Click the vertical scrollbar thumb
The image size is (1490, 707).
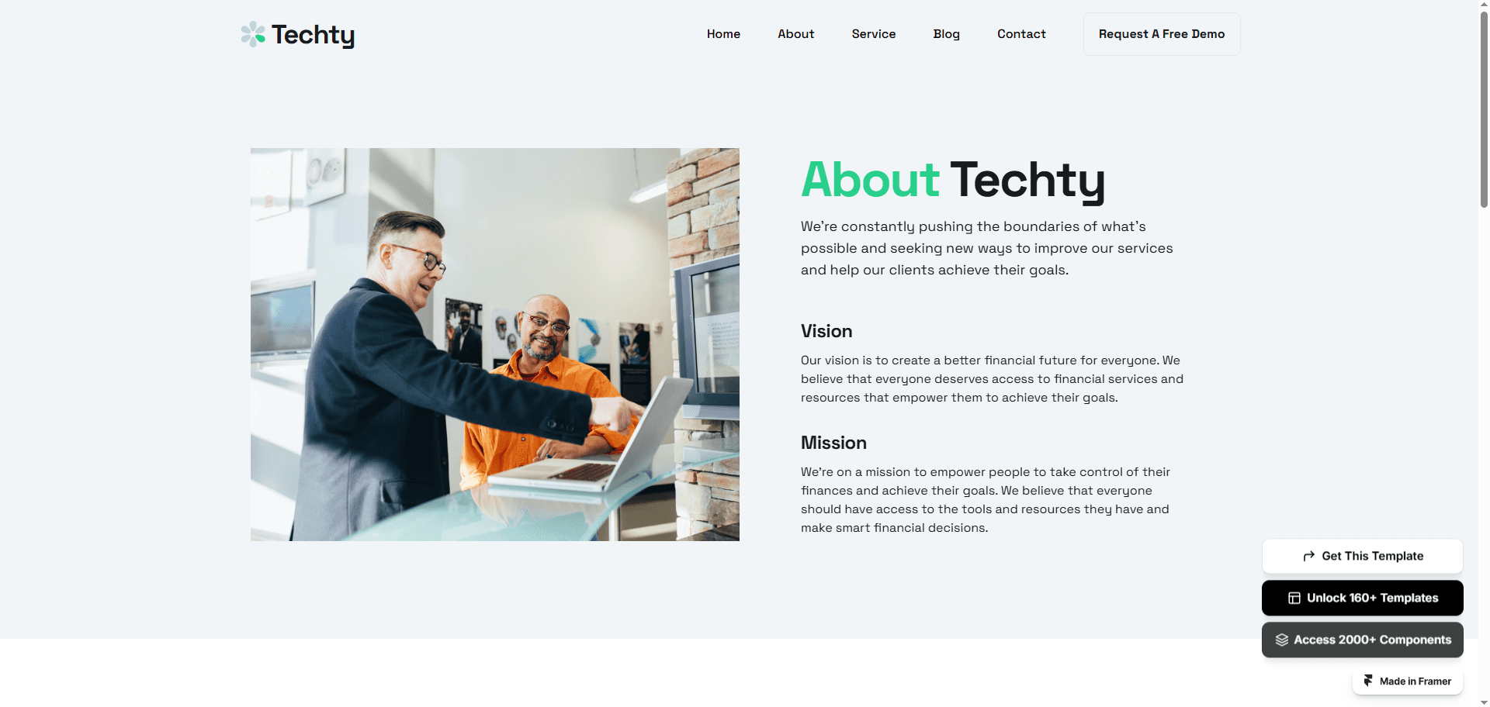click(x=1484, y=109)
